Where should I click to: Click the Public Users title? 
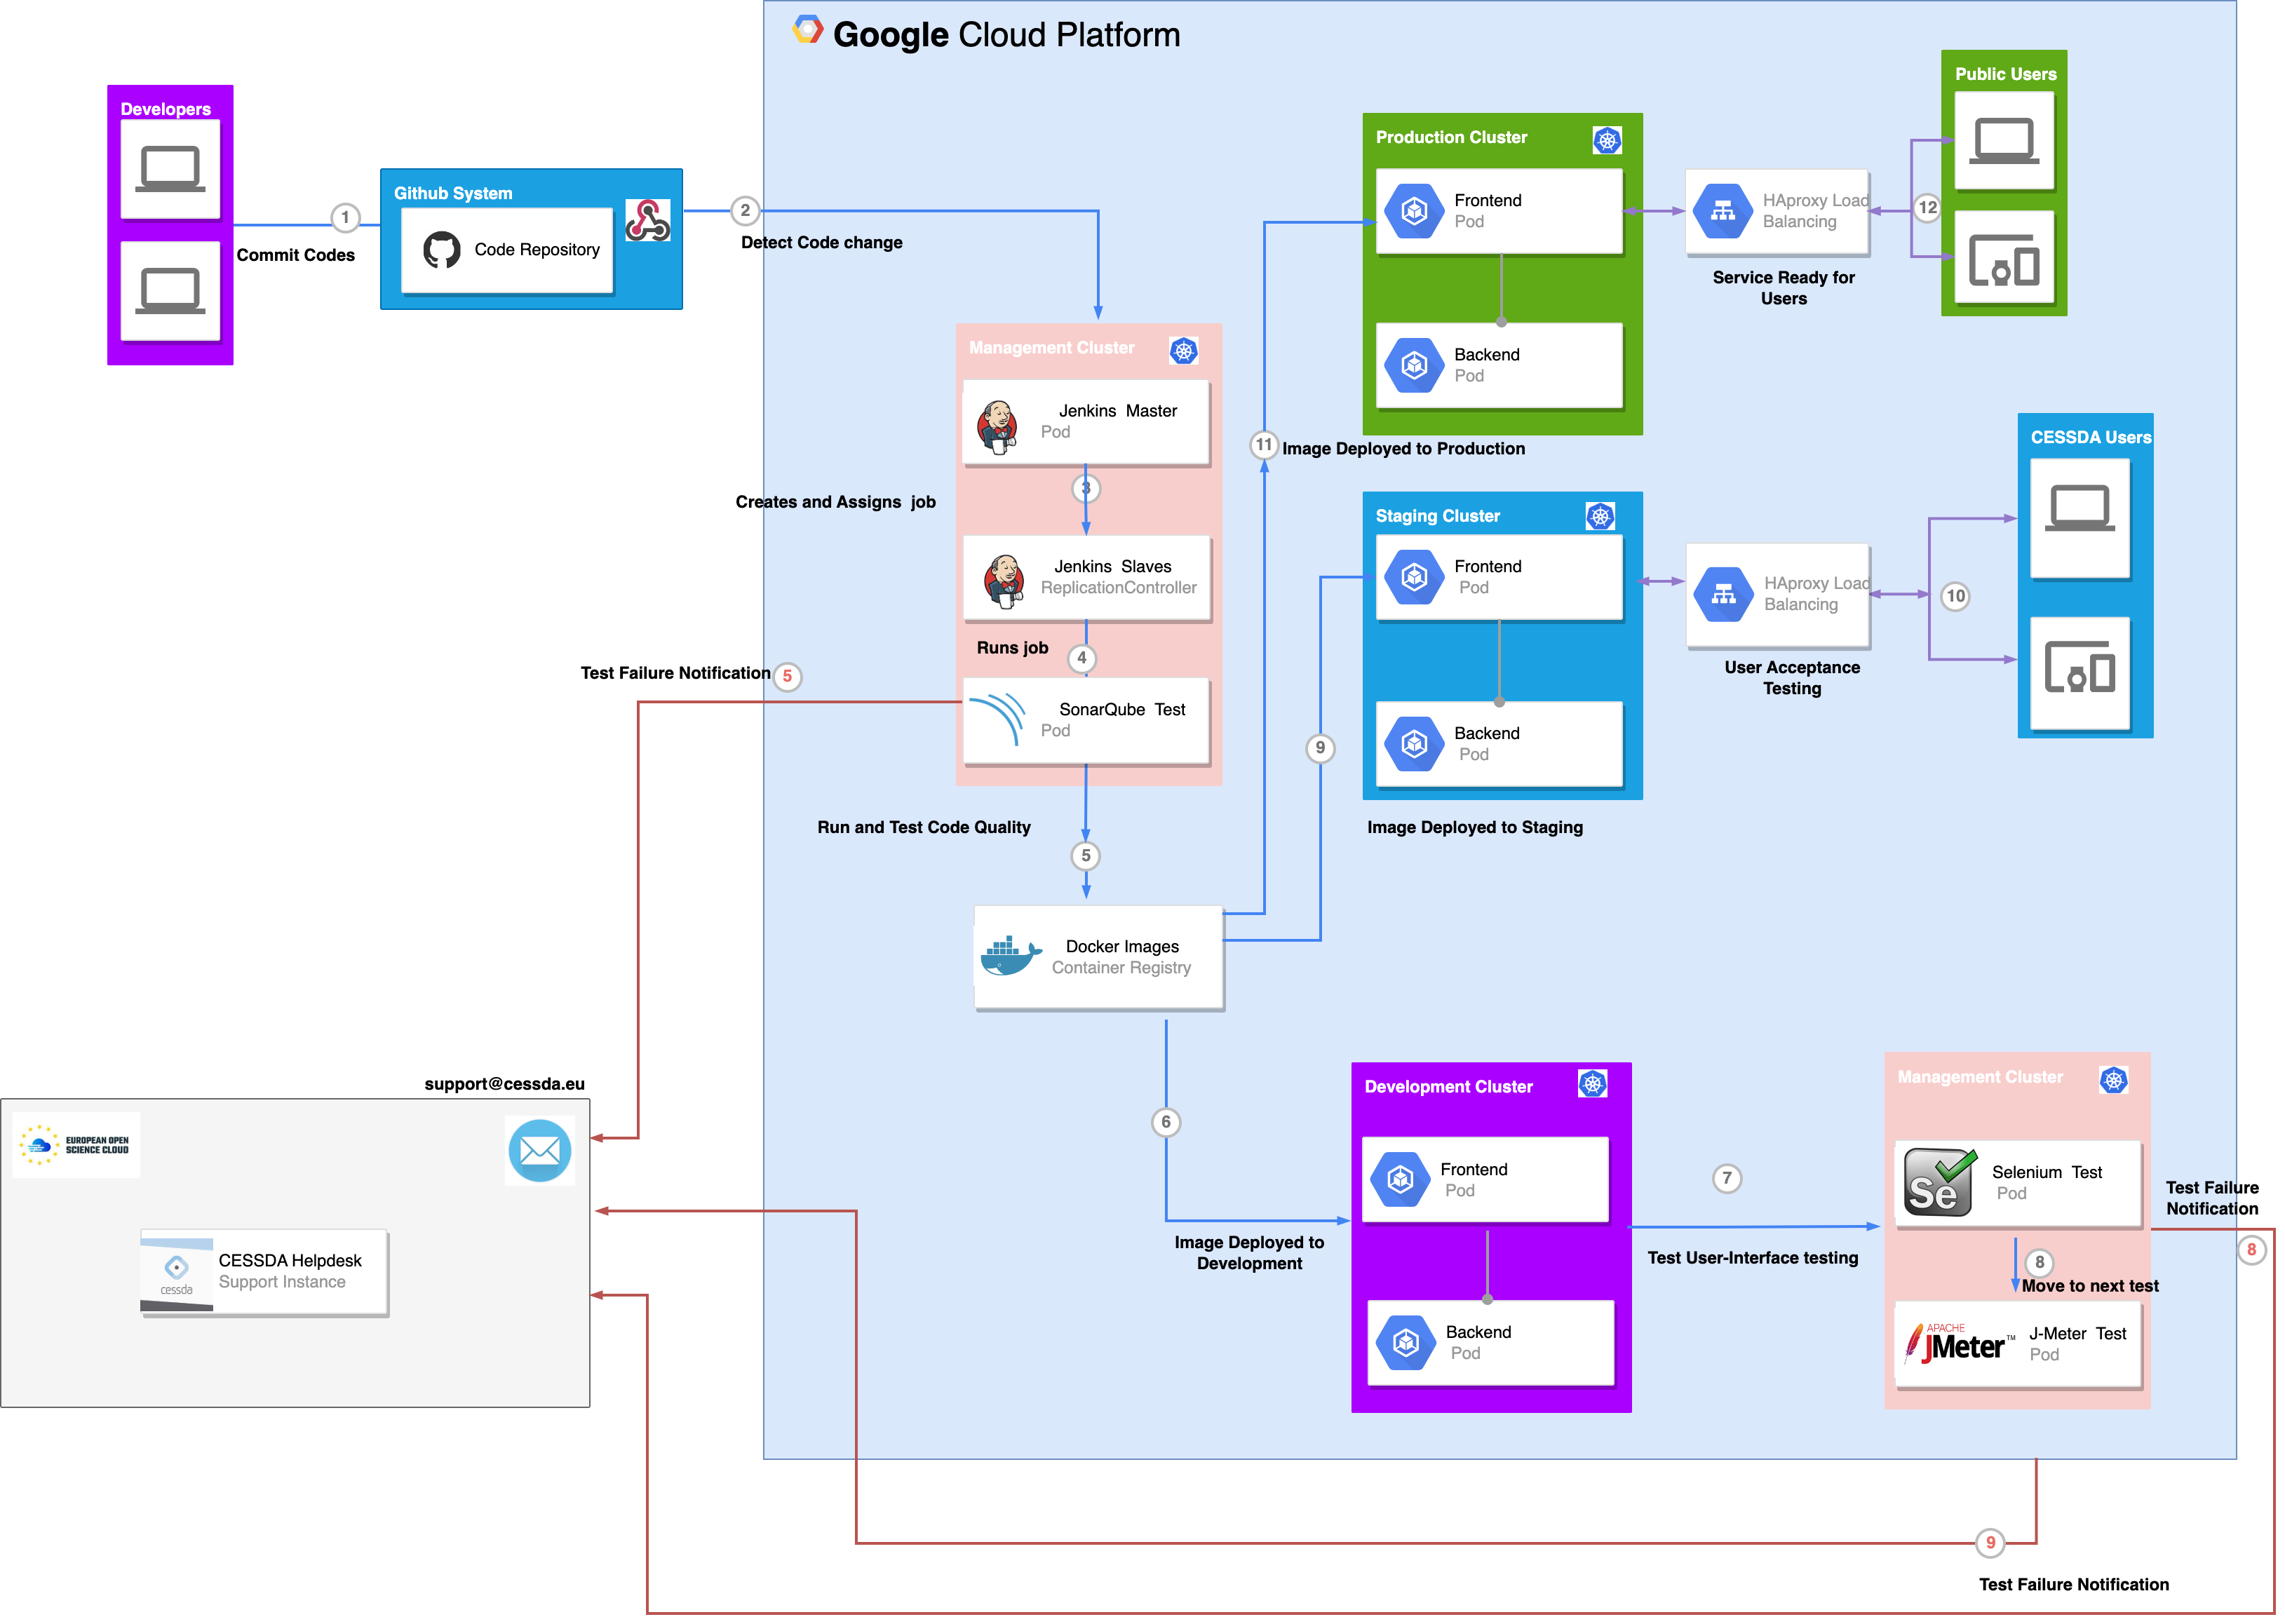point(2005,74)
